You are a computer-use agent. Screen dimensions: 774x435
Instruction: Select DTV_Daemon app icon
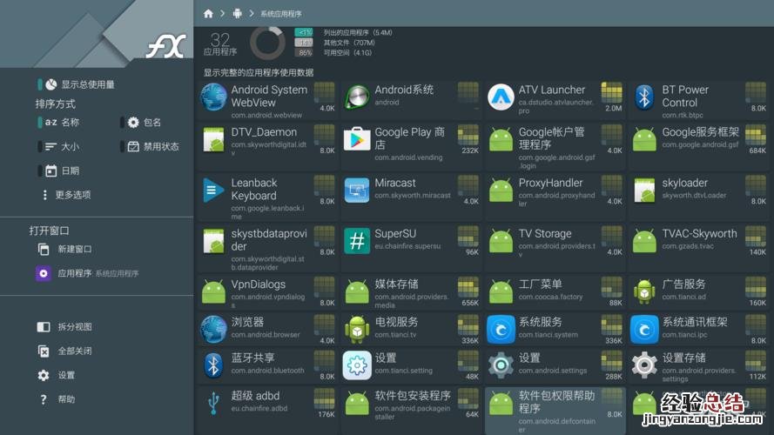click(213, 139)
